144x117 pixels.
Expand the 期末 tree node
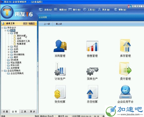(9, 57)
